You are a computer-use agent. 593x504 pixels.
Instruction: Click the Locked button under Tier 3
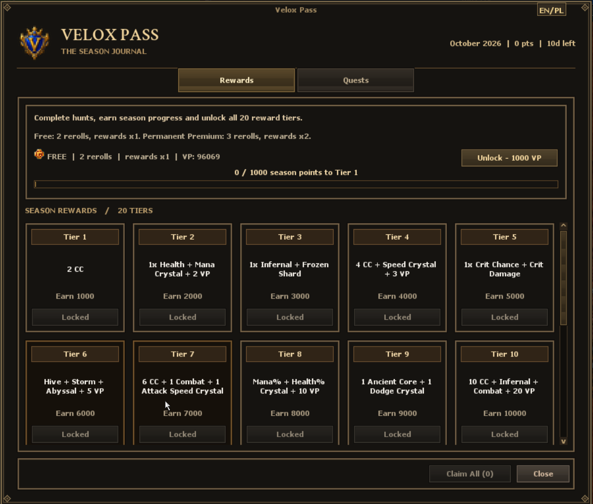pos(290,317)
